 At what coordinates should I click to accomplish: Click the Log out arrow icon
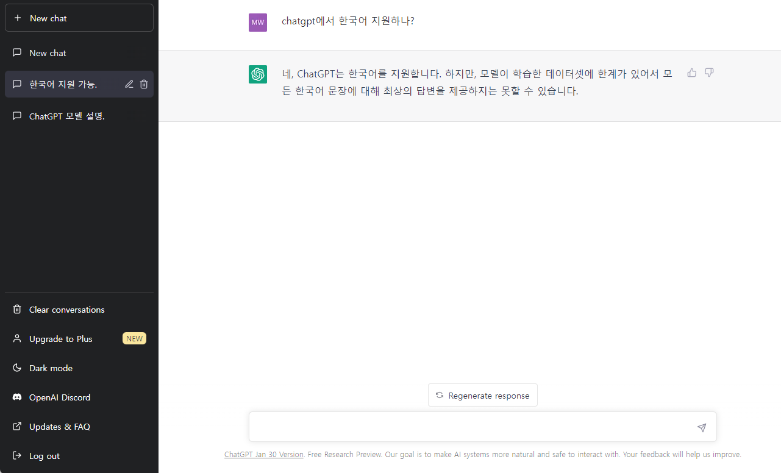(x=17, y=456)
